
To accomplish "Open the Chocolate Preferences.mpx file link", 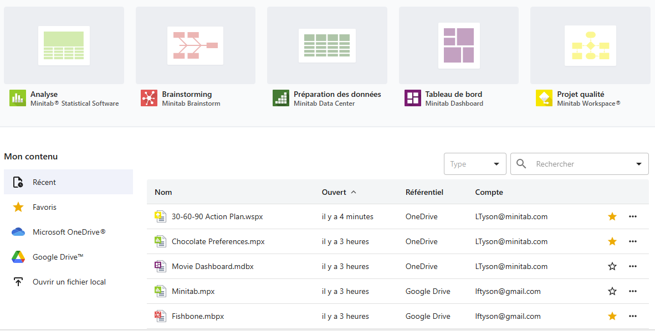I will pyautogui.click(x=218, y=241).
